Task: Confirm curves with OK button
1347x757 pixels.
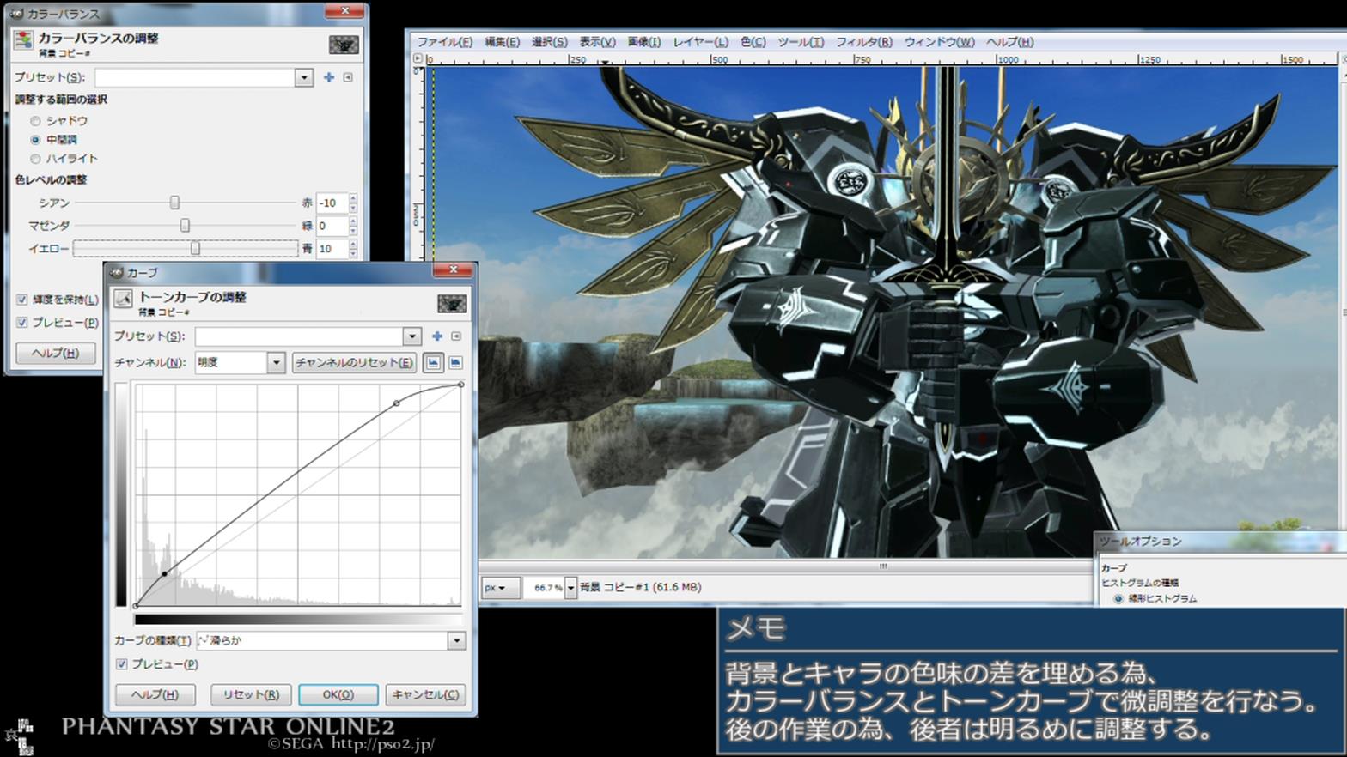Action: click(x=338, y=694)
